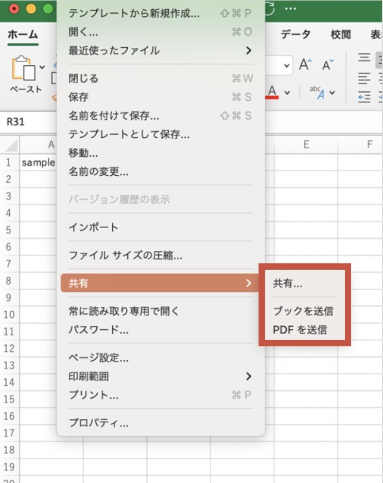
Task: Open the font color dropdown arrow
Action: pos(287,92)
